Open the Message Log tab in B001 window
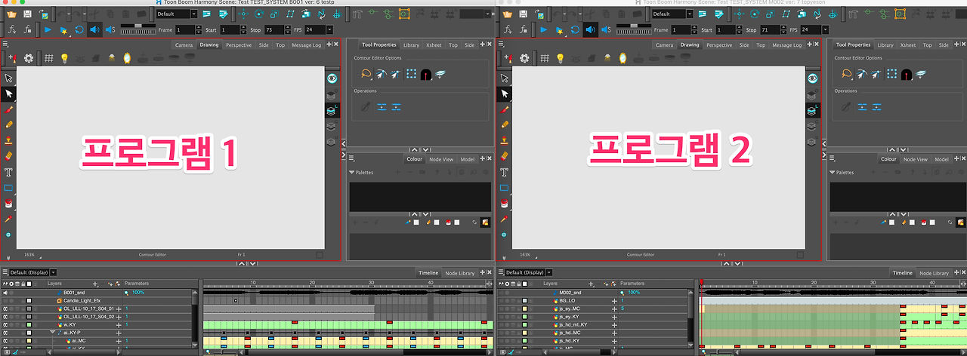 [x=306, y=45]
